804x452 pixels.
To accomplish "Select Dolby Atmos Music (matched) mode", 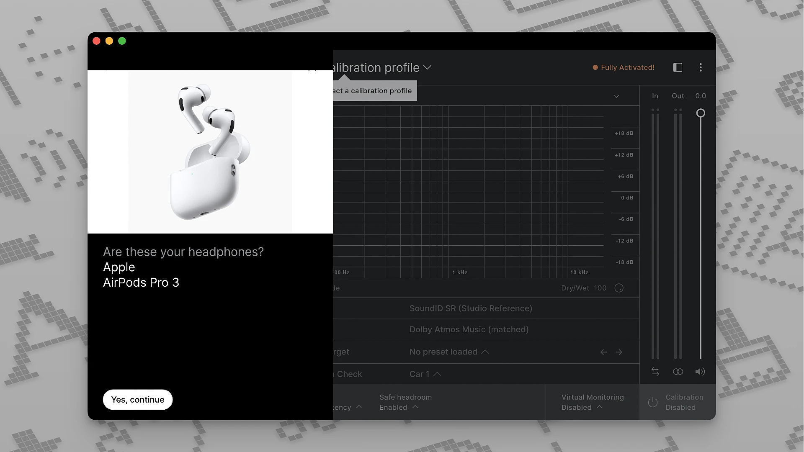I will point(469,329).
